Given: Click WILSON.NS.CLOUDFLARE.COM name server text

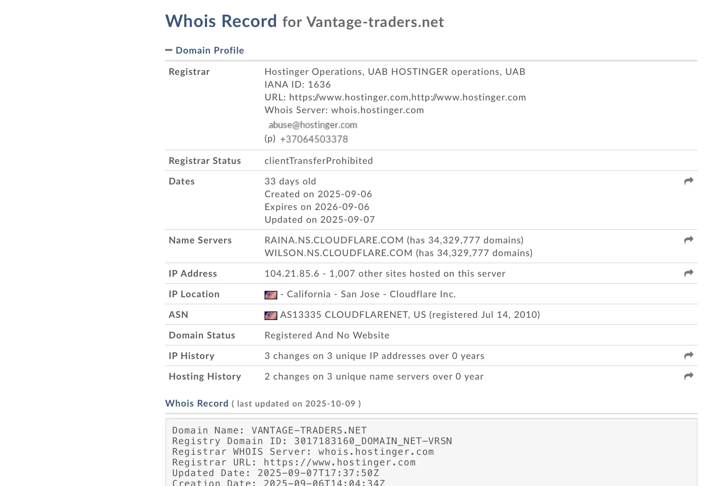Looking at the screenshot, I should coord(338,253).
